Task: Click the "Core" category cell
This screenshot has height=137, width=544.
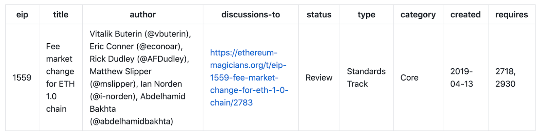Action: click(x=409, y=77)
